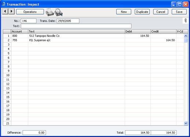
Task: Select row number 2
Action: (x=7, y=40)
